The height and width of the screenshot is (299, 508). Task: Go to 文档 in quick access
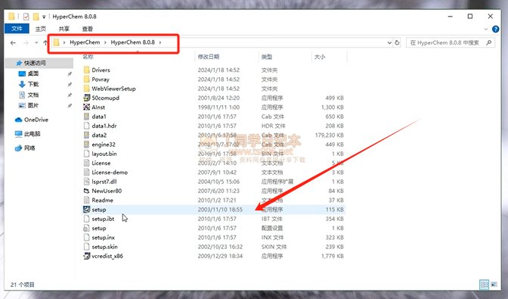click(29, 95)
